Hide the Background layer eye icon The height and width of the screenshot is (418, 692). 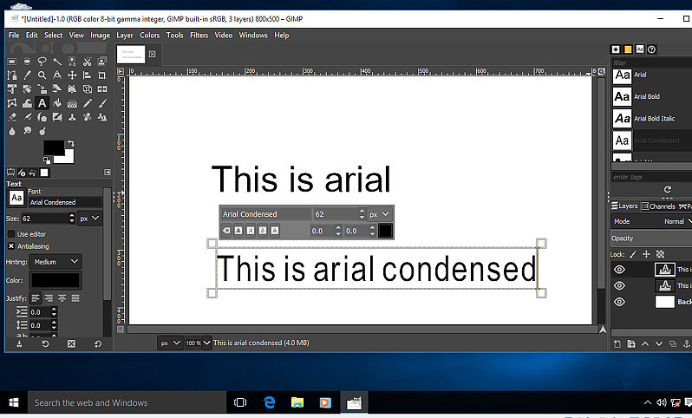pos(619,302)
